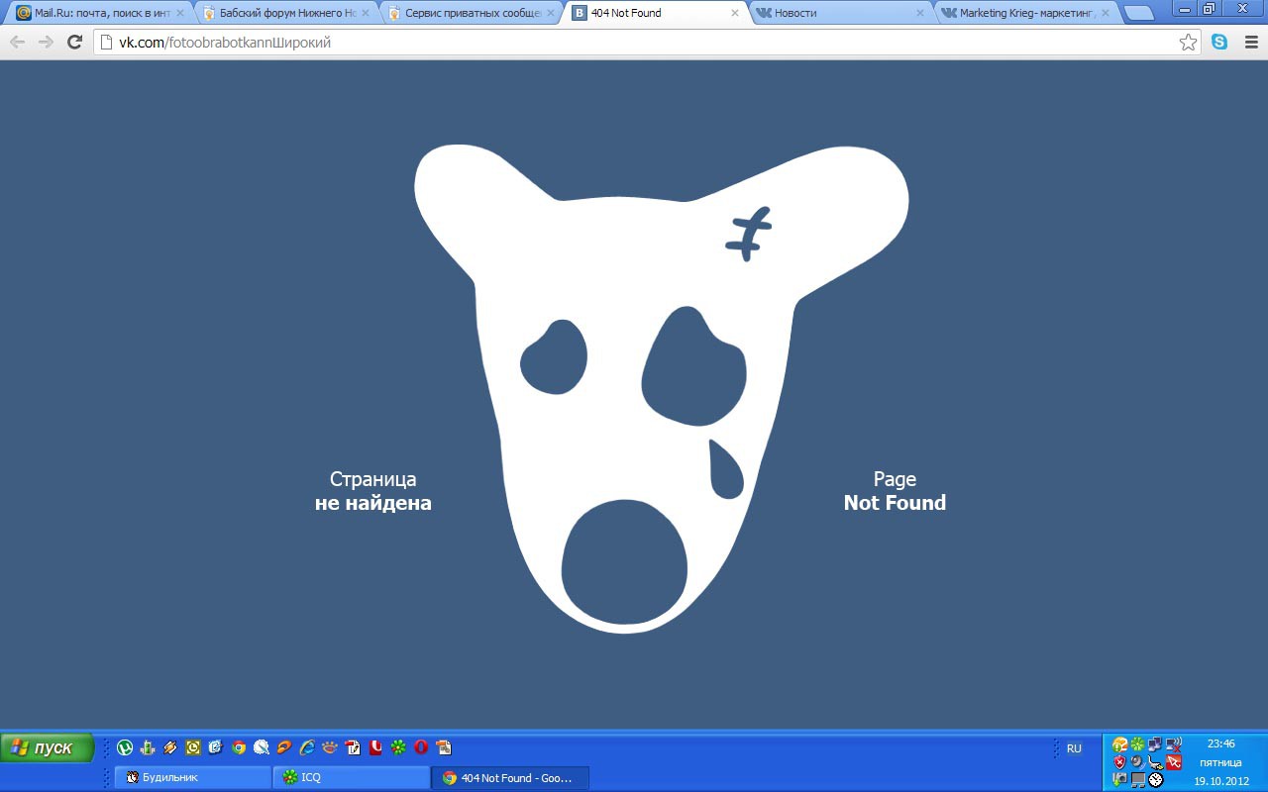Viewport: 1268px width, 792px height.
Task: Click the red security shield tray icon
Action: click(1119, 762)
